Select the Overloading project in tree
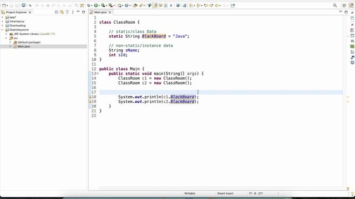355x199 pixels. point(17,25)
